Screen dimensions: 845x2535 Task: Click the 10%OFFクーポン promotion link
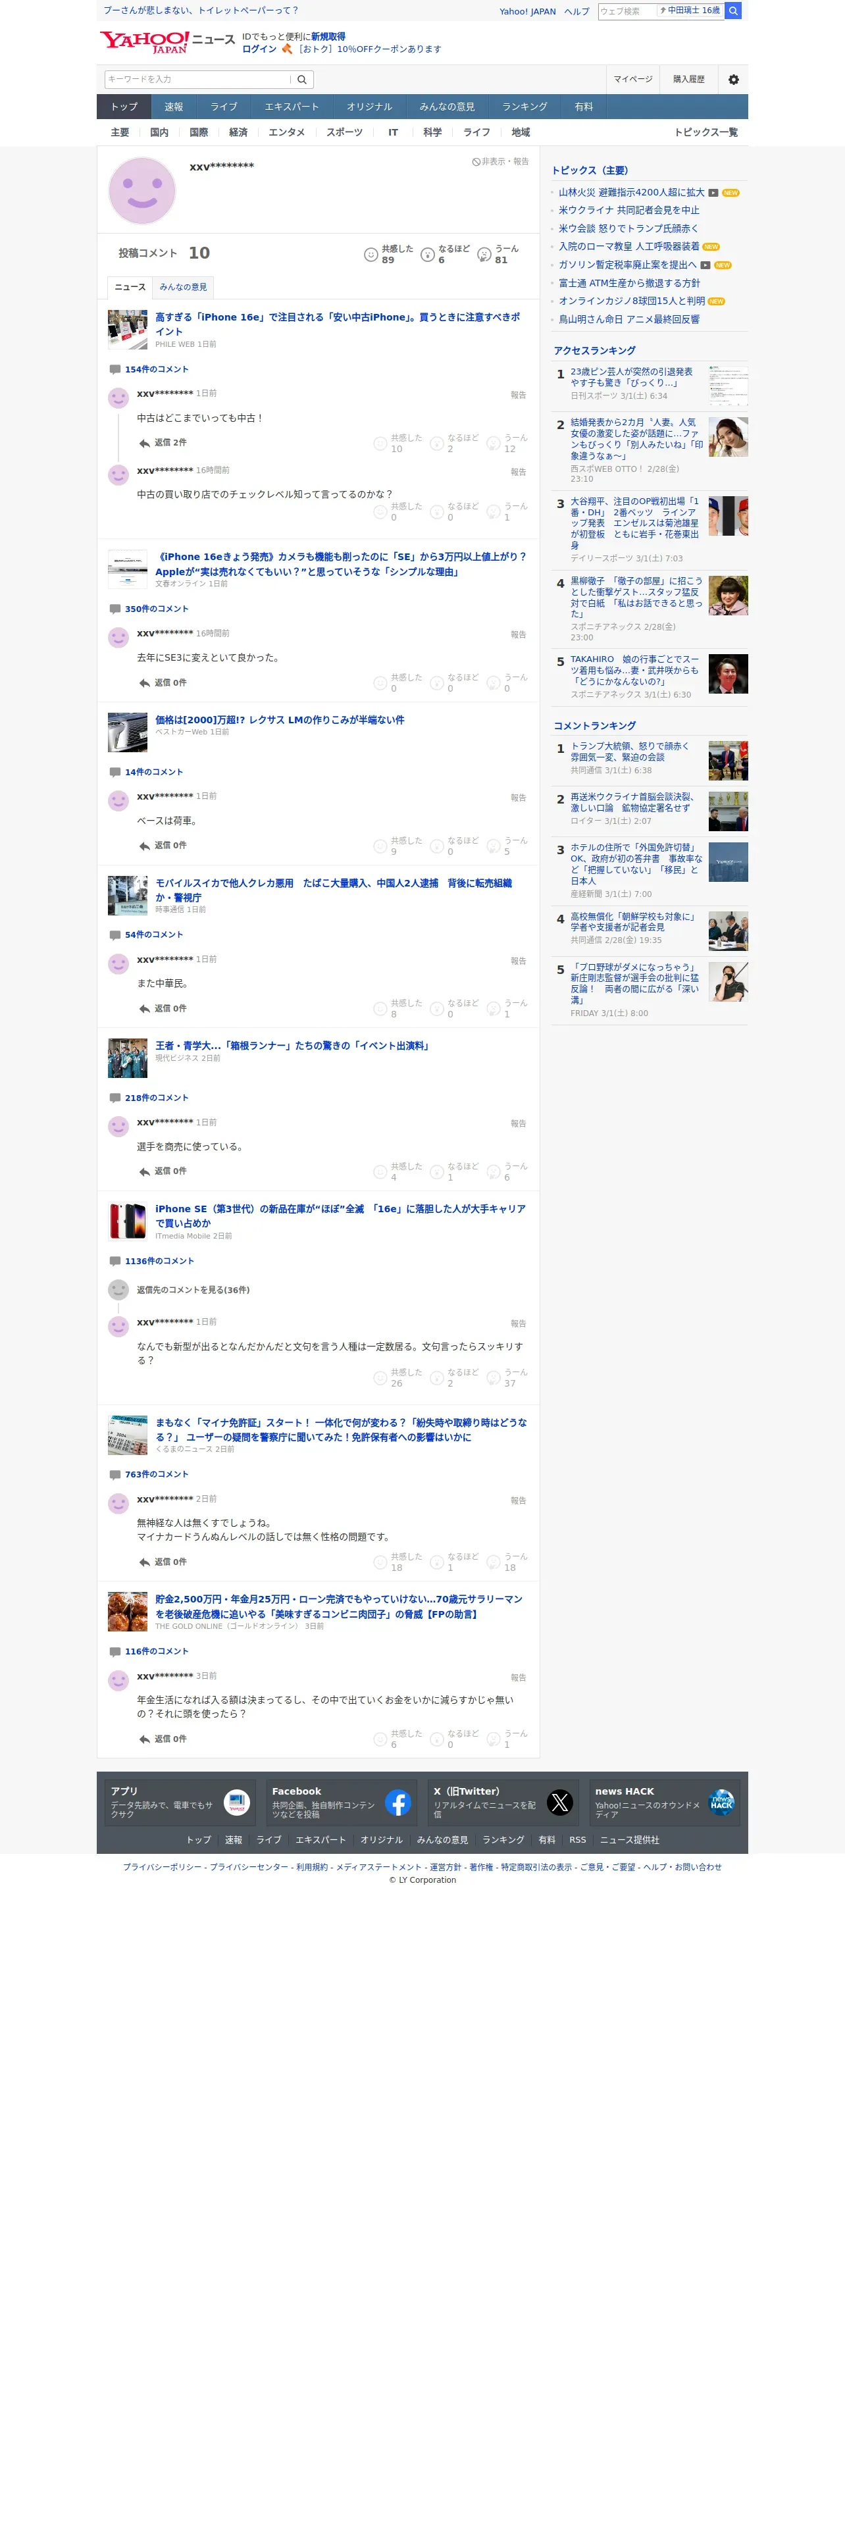click(x=369, y=49)
